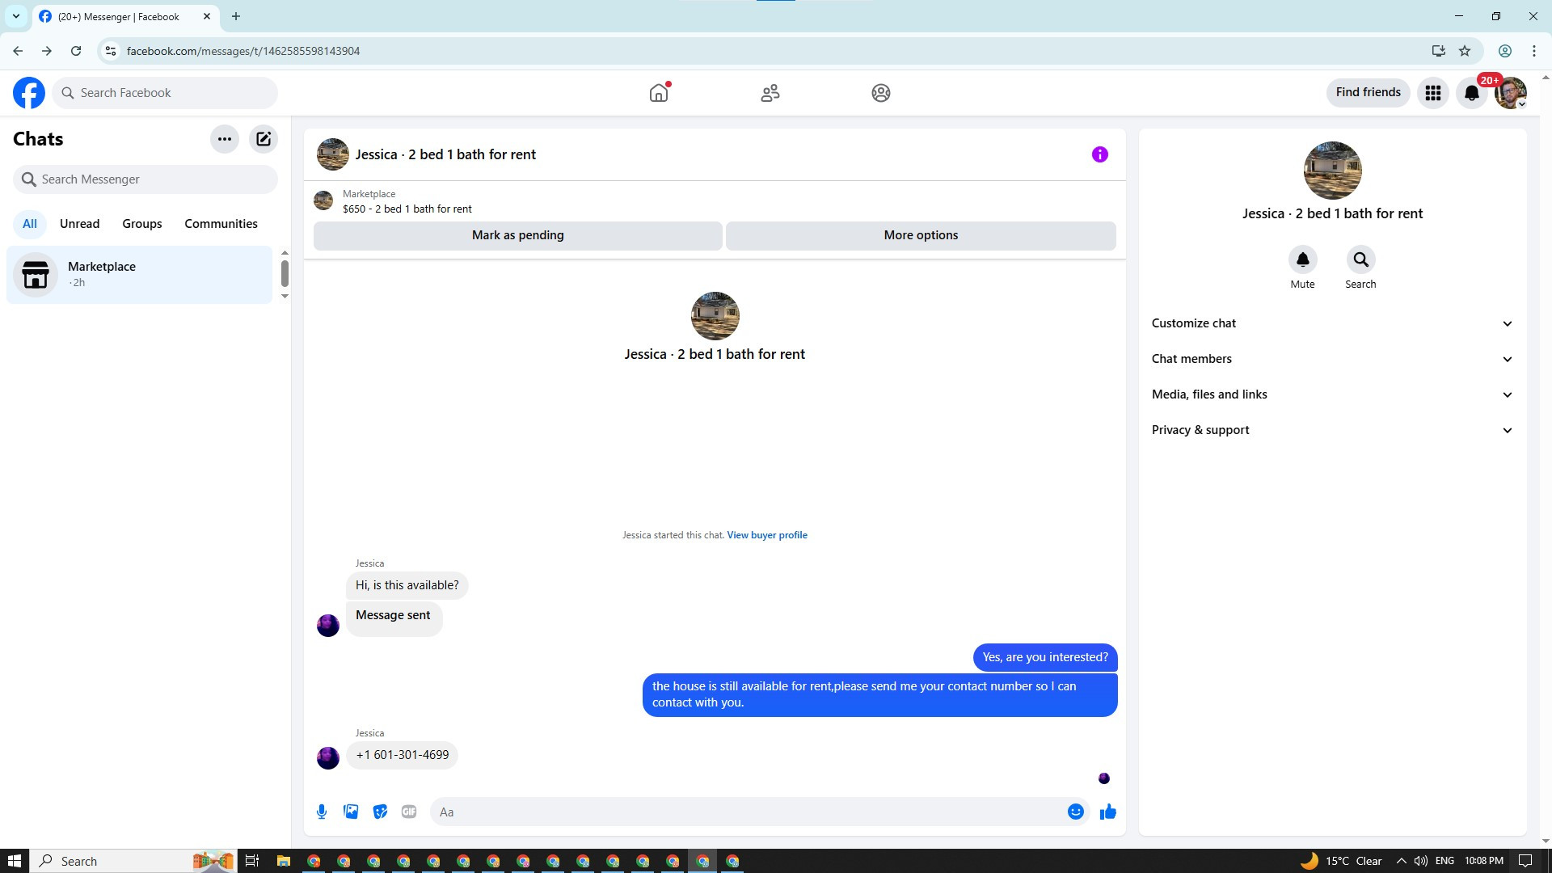Go back to the previous page
The image size is (1552, 873).
[18, 51]
